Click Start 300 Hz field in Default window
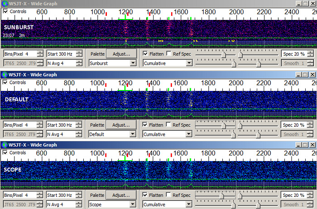The width and height of the screenshot is (317, 209). tap(61, 125)
